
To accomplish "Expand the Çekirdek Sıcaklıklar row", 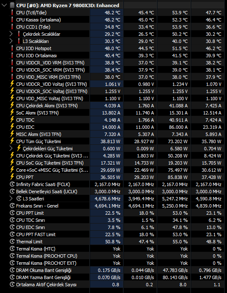I will pyautogui.click(x=11, y=34).
